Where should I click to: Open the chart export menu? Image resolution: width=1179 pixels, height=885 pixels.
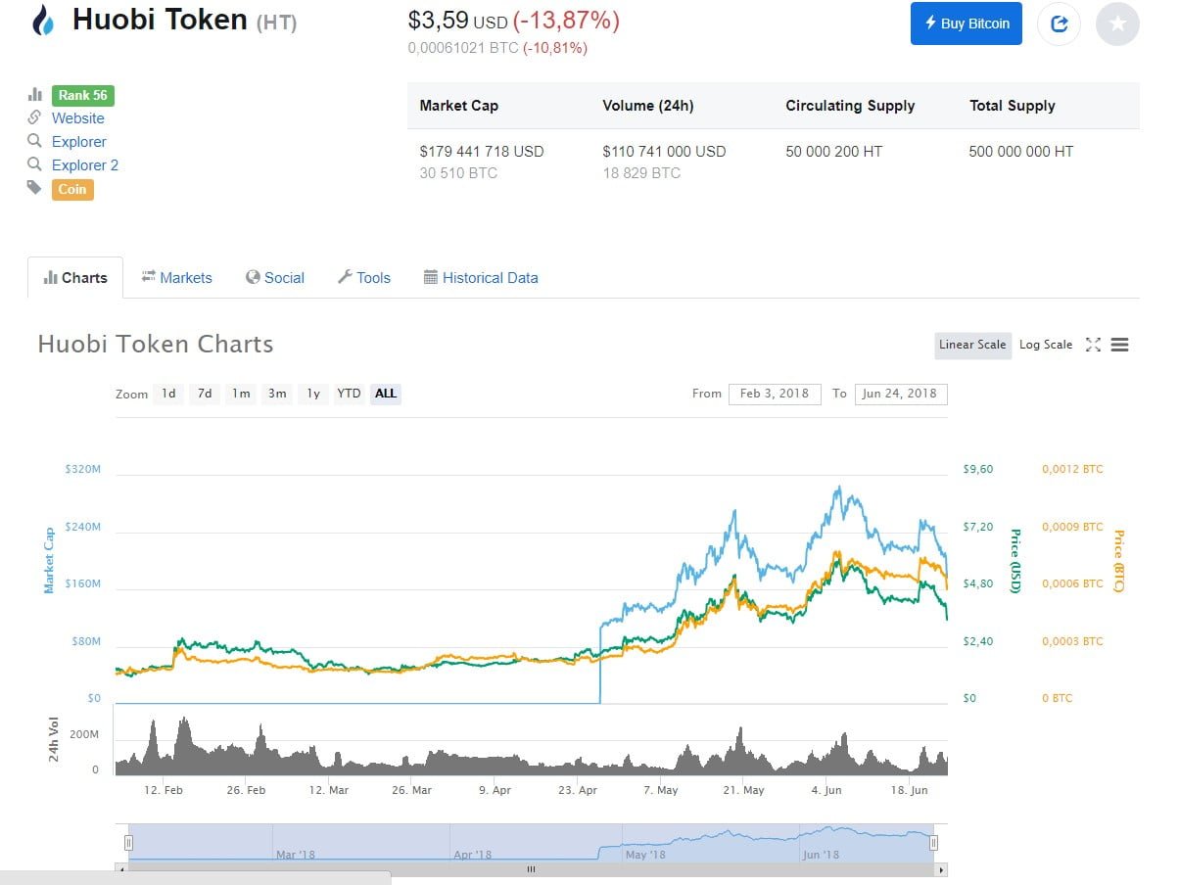click(x=1119, y=345)
